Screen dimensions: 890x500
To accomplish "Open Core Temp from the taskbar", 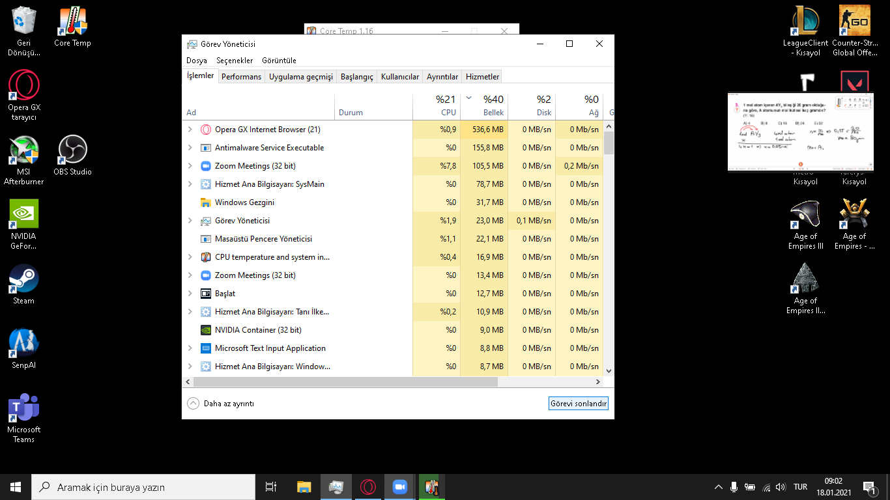I will (x=431, y=487).
